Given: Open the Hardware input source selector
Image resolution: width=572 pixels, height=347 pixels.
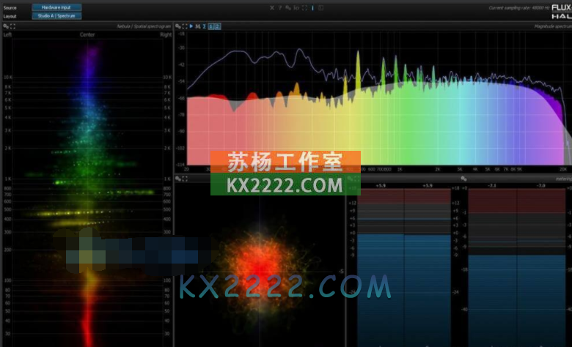Looking at the screenshot, I should 56,7.
